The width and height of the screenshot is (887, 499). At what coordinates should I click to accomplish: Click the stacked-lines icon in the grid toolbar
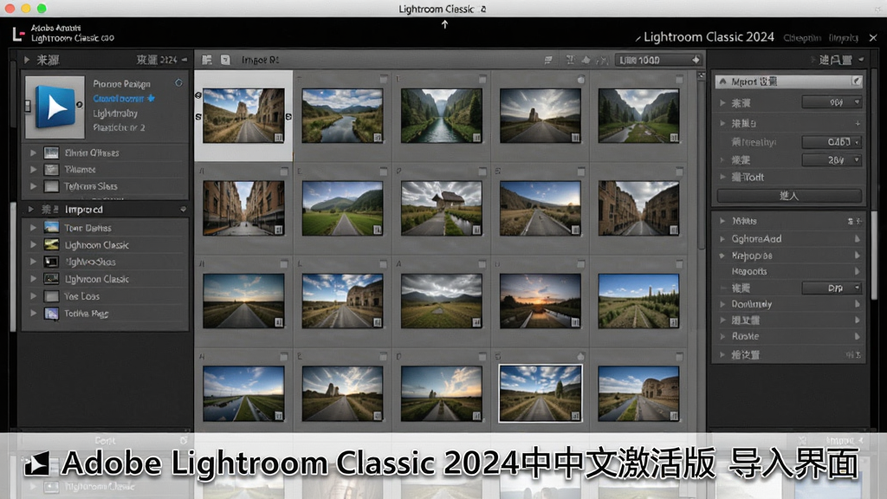(x=548, y=60)
